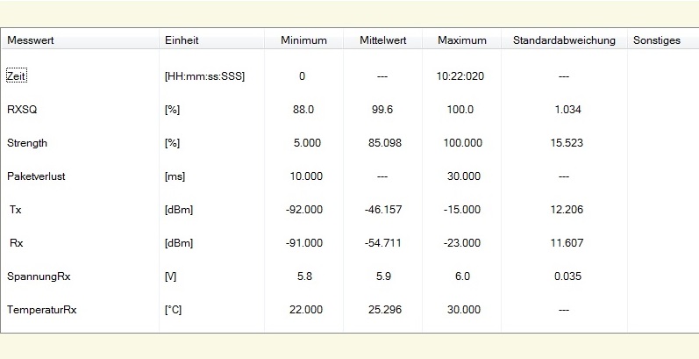Sort by the Einheit column header

[182, 40]
